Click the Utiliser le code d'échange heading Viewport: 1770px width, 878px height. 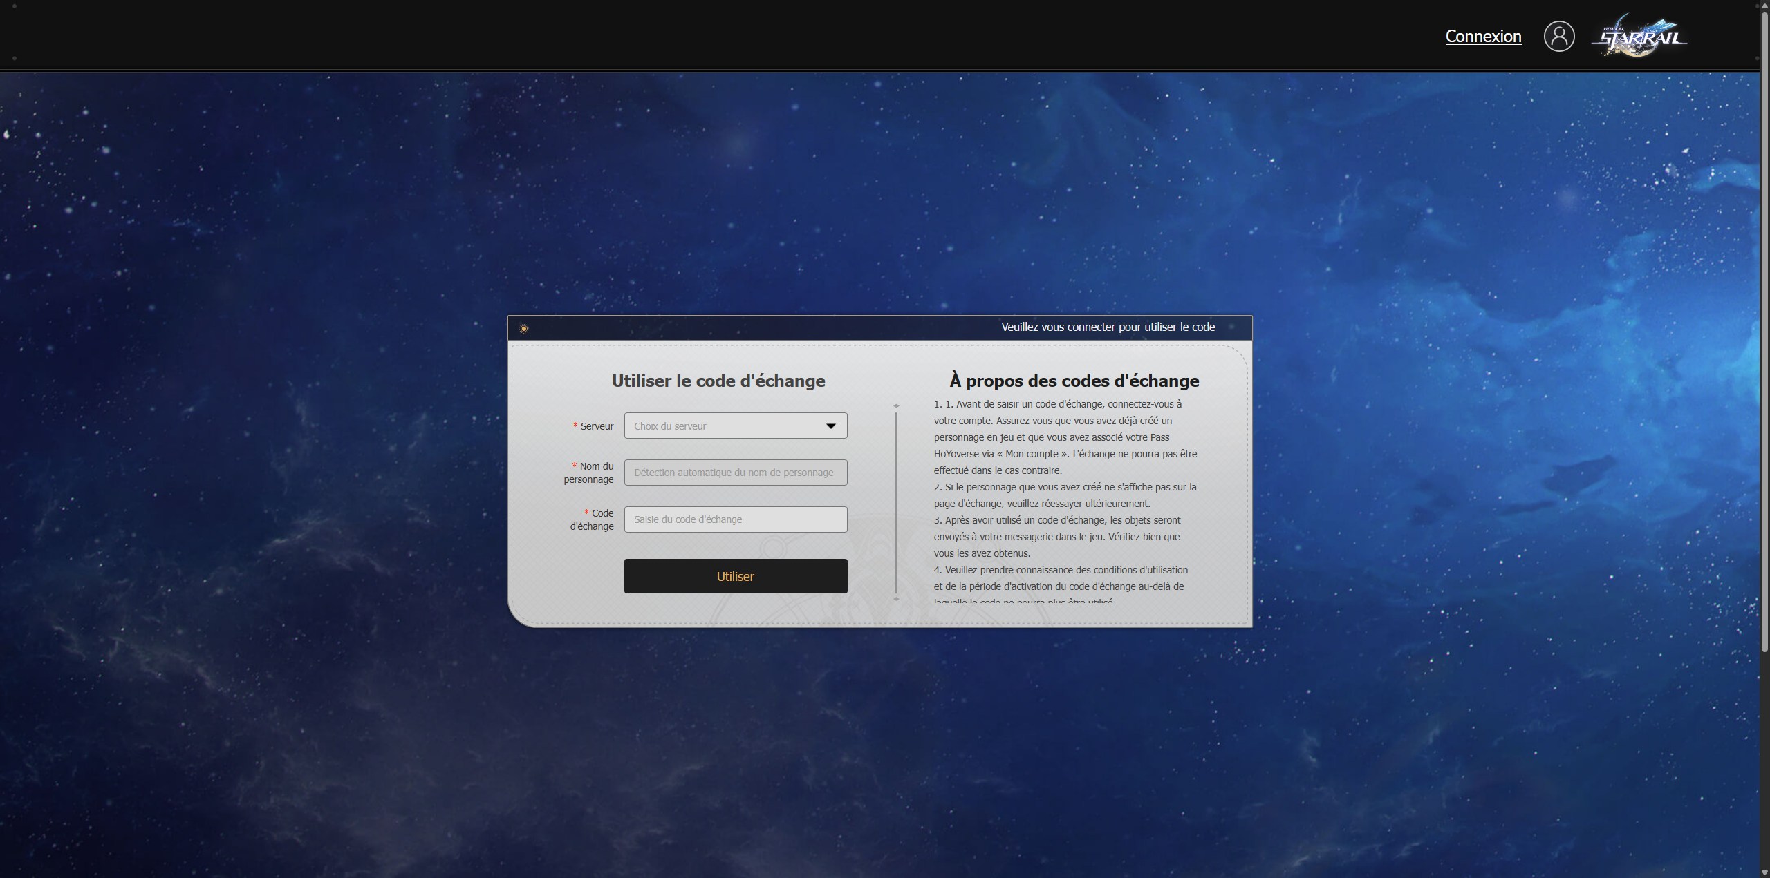(x=718, y=381)
